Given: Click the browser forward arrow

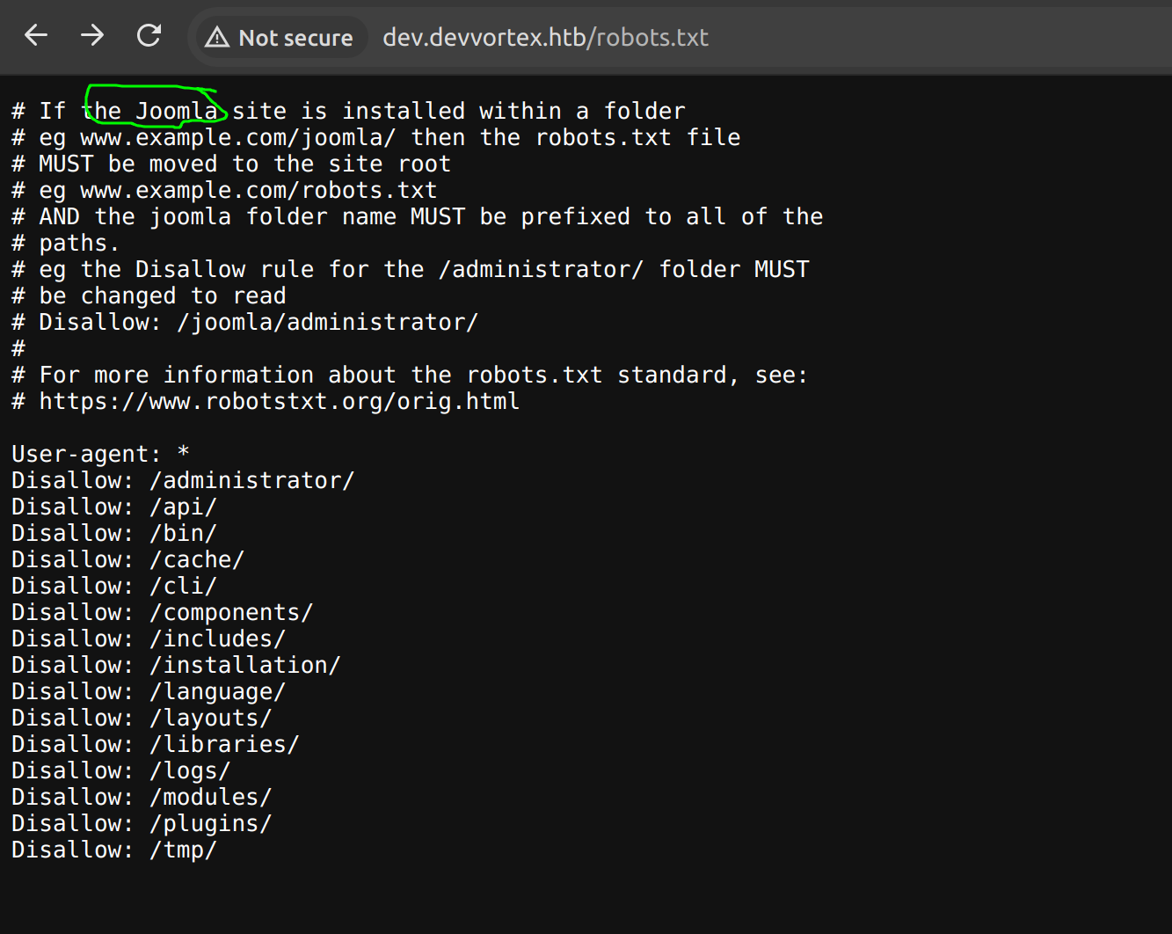Looking at the screenshot, I should [x=92, y=36].
